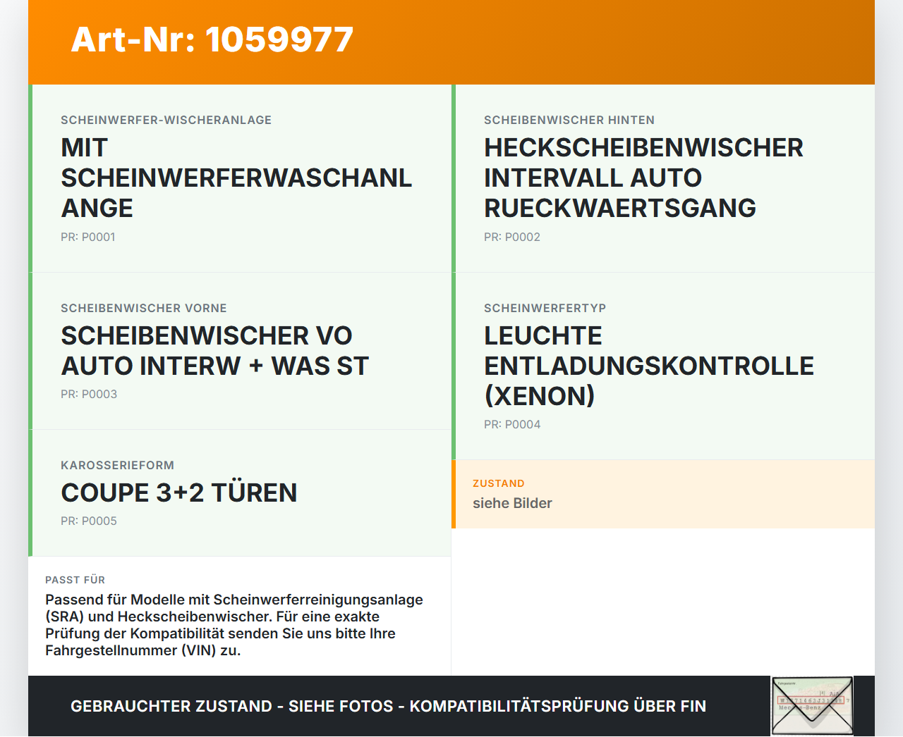Click the PR: P0002 code
903x737 pixels.
coord(511,237)
